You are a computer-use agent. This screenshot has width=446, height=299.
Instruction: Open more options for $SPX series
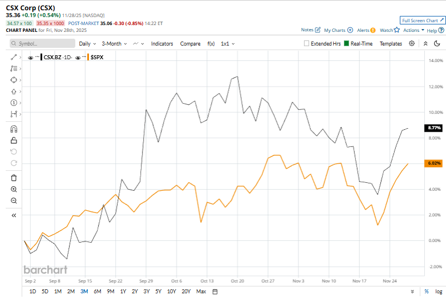(84, 57)
